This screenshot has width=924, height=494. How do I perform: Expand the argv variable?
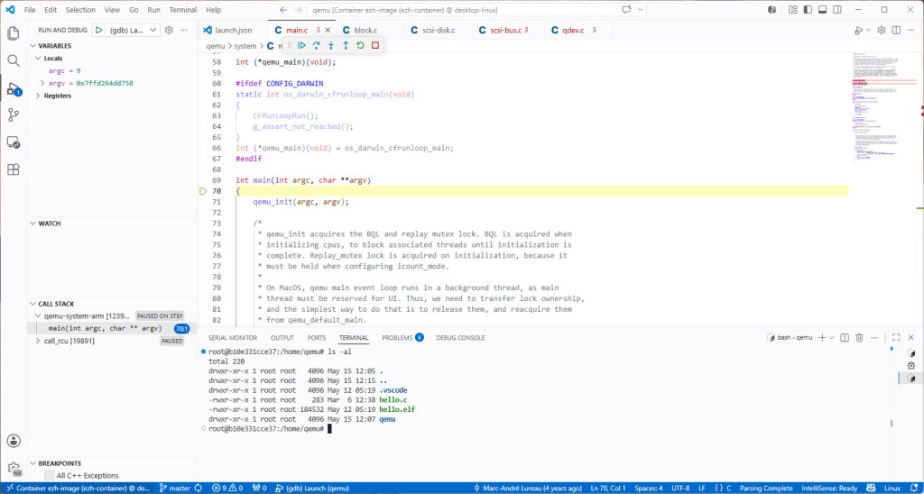[42, 83]
